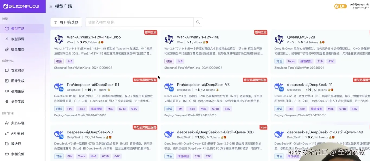Image resolution: width=370 pixels, height=161 pixels.
Task: Click the Qwen/QwQ-32B model logo
Action: [x=279, y=39]
